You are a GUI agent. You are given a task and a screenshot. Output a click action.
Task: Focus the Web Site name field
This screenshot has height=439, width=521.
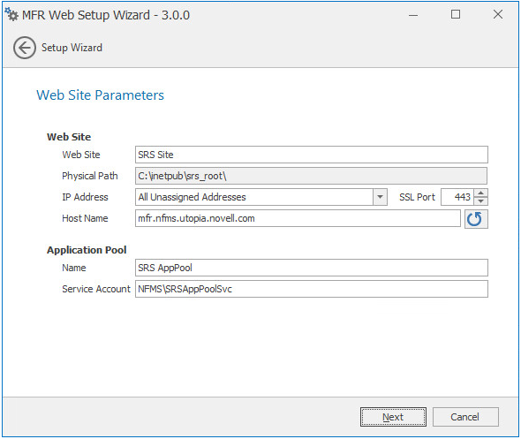[x=312, y=155]
